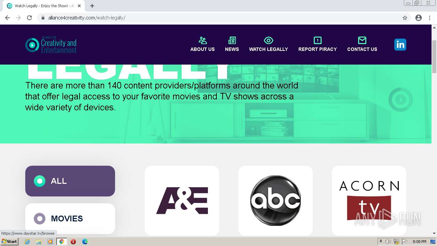Click the scrollbar down arrow
This screenshot has height=246, width=437.
click(x=434, y=233)
